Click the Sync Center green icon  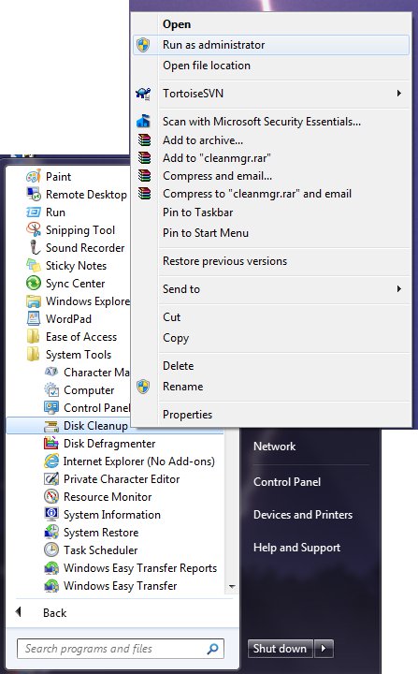[x=33, y=284]
